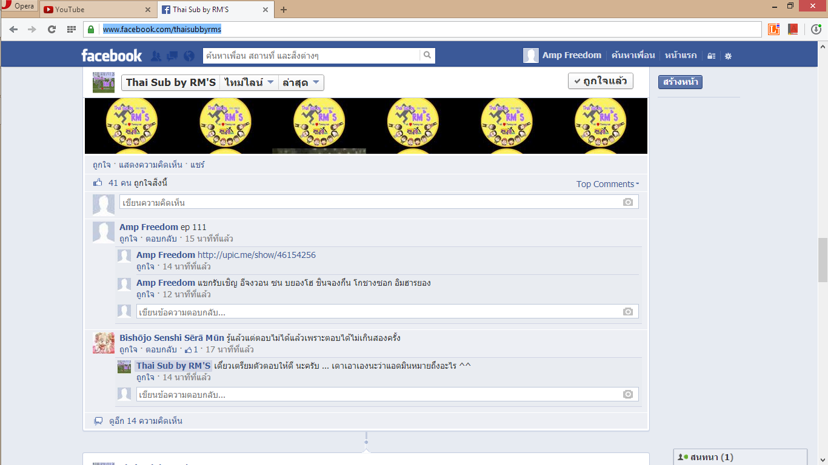Open the Bishōjo Senshi Sērā Mūn avatar
828x465 pixels.
(x=104, y=343)
